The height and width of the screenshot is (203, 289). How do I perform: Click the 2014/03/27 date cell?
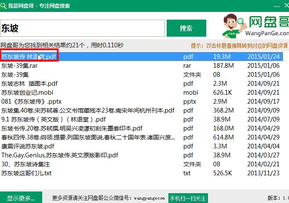coord(263,155)
